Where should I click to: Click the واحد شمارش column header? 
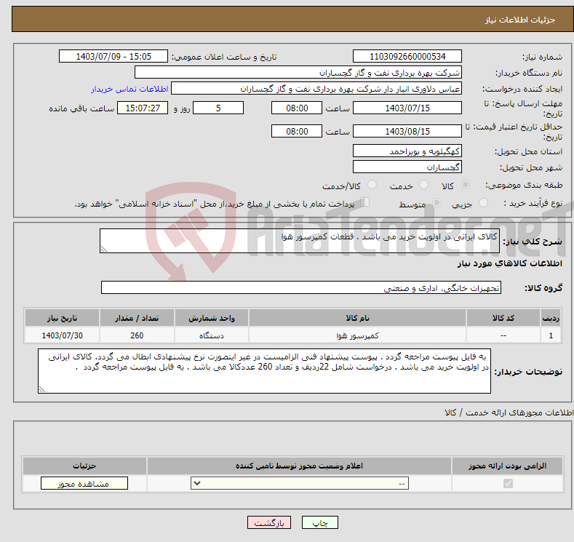tap(212, 318)
